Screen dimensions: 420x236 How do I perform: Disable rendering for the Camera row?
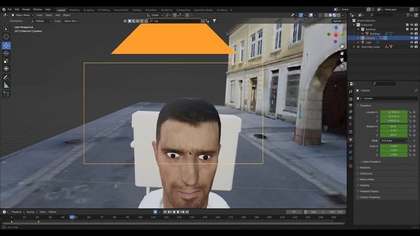[416, 38]
